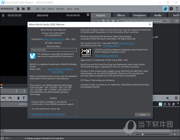Click the Title editor T icon

24,98
